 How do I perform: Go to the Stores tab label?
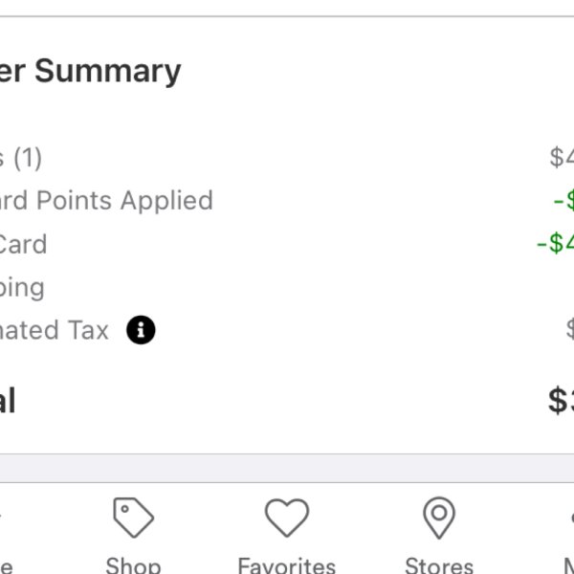click(x=439, y=565)
